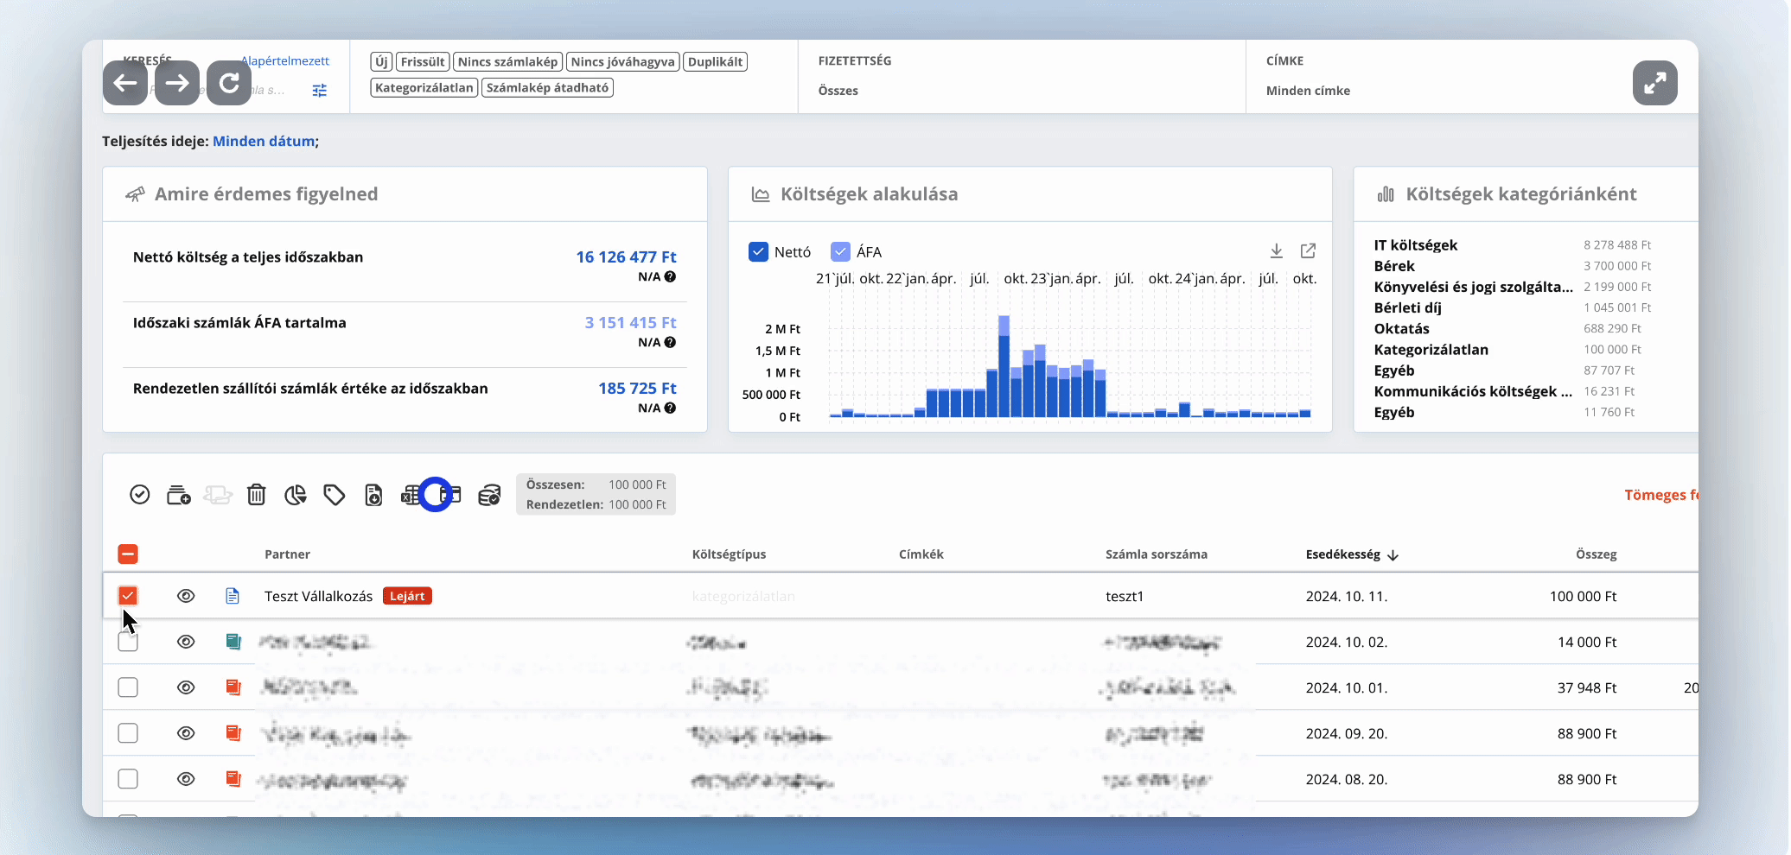Download the invoice document icon in toolbar

pos(373,495)
